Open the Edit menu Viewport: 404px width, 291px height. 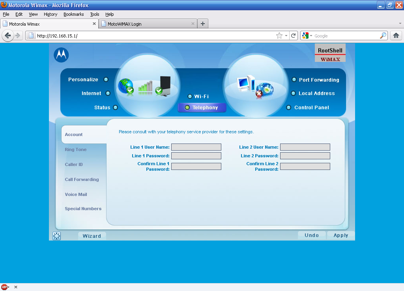(19, 14)
